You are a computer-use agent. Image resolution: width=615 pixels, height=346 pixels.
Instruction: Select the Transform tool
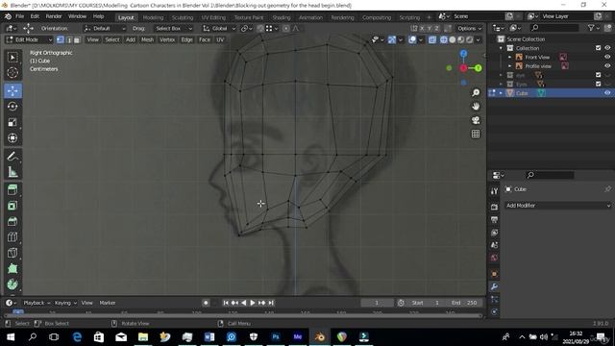point(12,137)
